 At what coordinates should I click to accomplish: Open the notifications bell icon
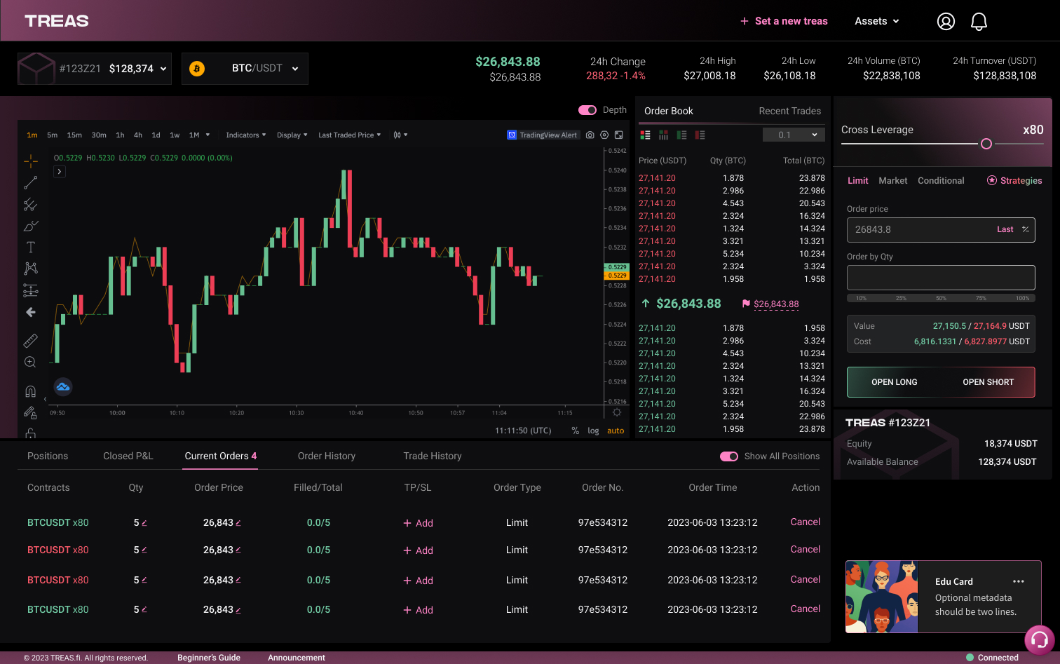(979, 22)
